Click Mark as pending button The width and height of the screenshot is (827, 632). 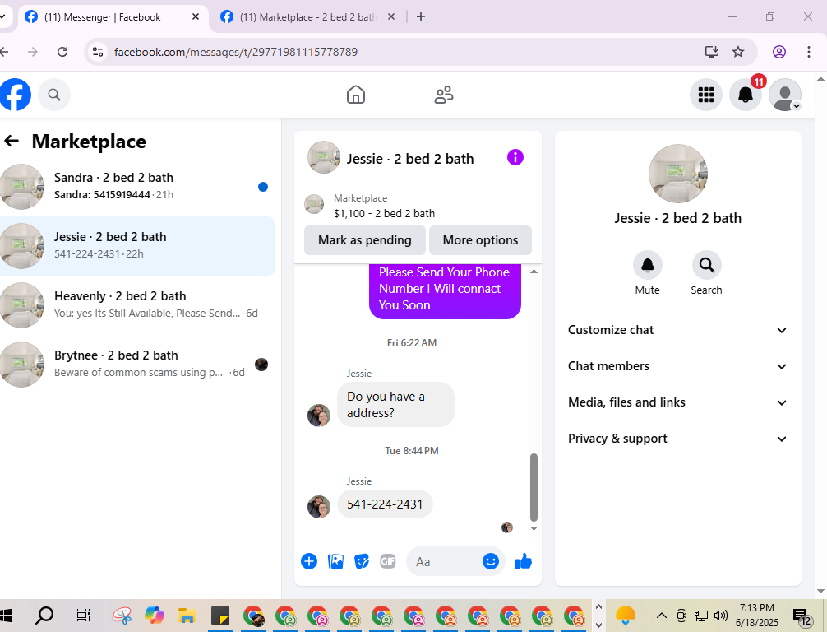(364, 240)
